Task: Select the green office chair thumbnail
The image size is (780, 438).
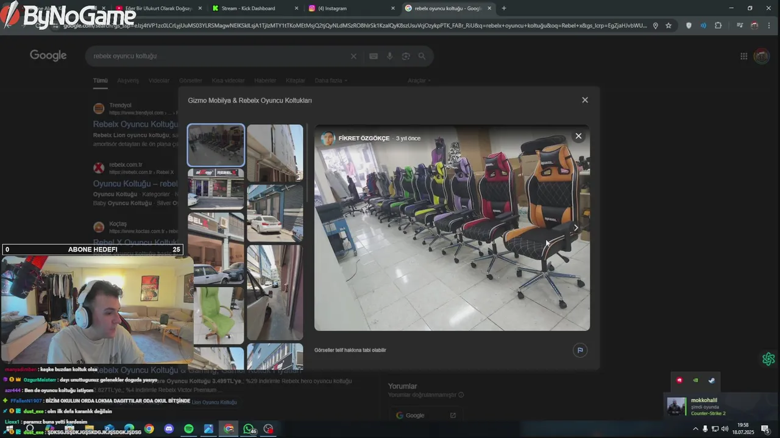Action: [218, 315]
